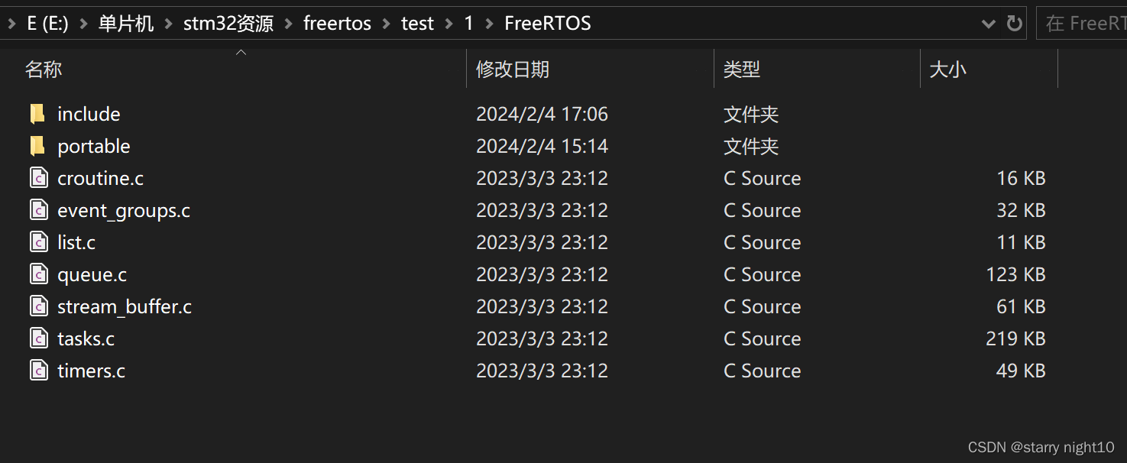This screenshot has width=1127, height=463.
Task: Select the portable folder icon
Action: pos(37,146)
